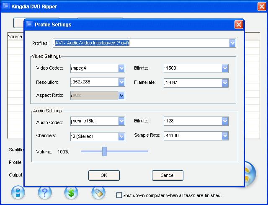Click the Profile Settings title bar icon
The image size is (268, 205).
[29, 24]
